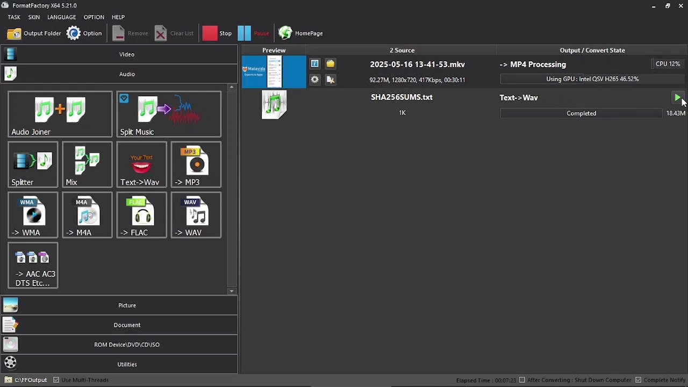Viewport: 688px width, 387px height.
Task: Choose the -> MP3 conversion format
Action: (196, 164)
